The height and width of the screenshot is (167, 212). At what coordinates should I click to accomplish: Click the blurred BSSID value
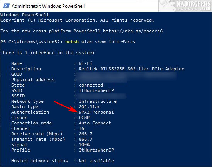102,96
